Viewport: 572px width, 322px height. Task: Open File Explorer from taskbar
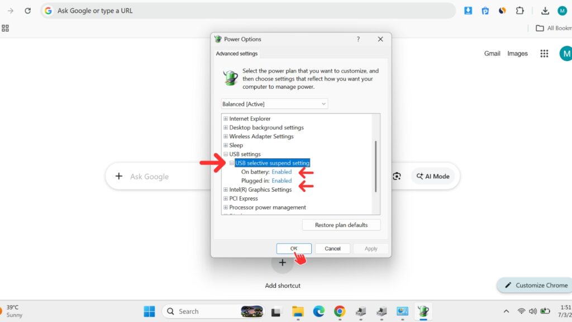pos(298,311)
